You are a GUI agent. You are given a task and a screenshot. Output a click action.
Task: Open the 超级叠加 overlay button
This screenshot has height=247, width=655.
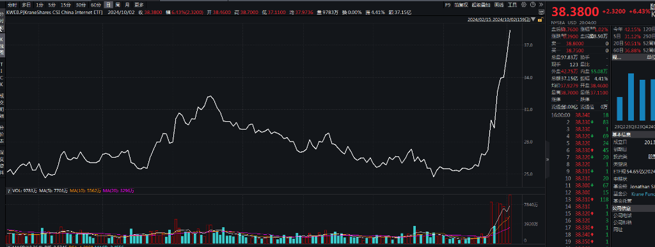tap(481, 5)
